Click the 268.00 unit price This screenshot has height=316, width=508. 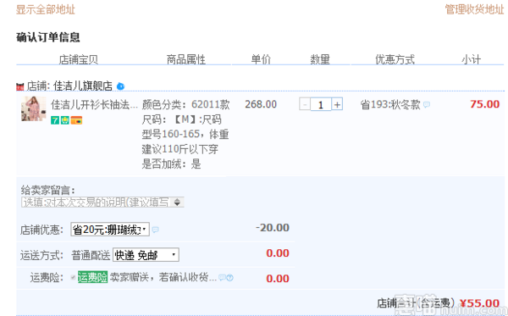tap(261, 104)
